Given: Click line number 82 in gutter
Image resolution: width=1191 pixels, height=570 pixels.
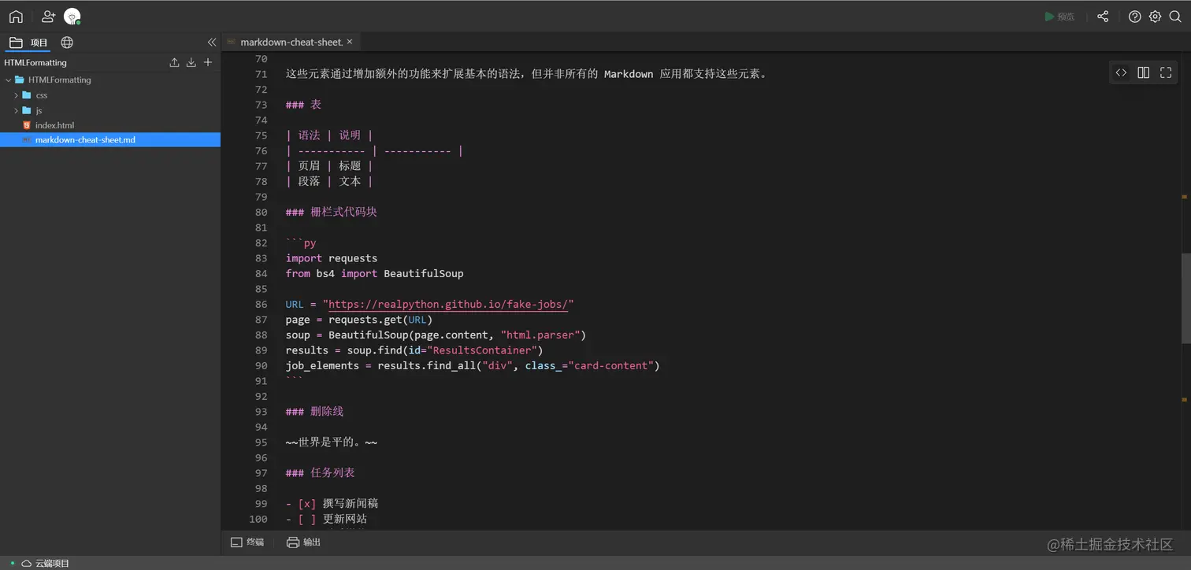Looking at the screenshot, I should (x=261, y=243).
